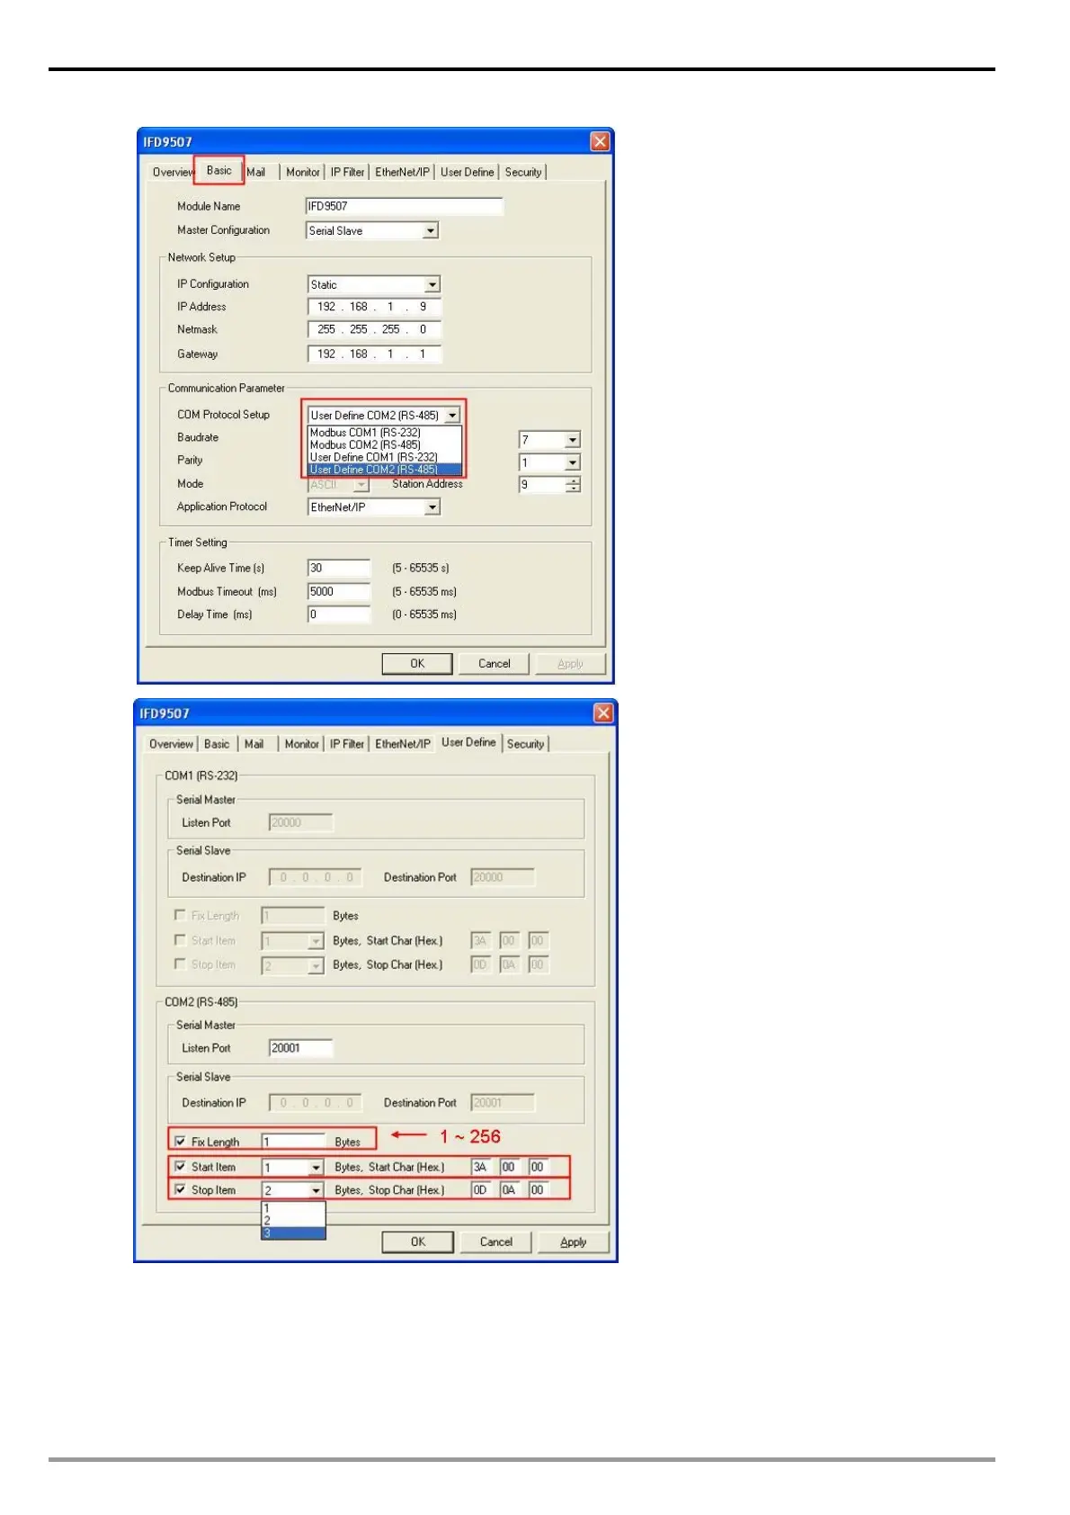Image resolution: width=1070 pixels, height=1515 pixels.
Task: Click Delay Time input field
Action: point(339,614)
